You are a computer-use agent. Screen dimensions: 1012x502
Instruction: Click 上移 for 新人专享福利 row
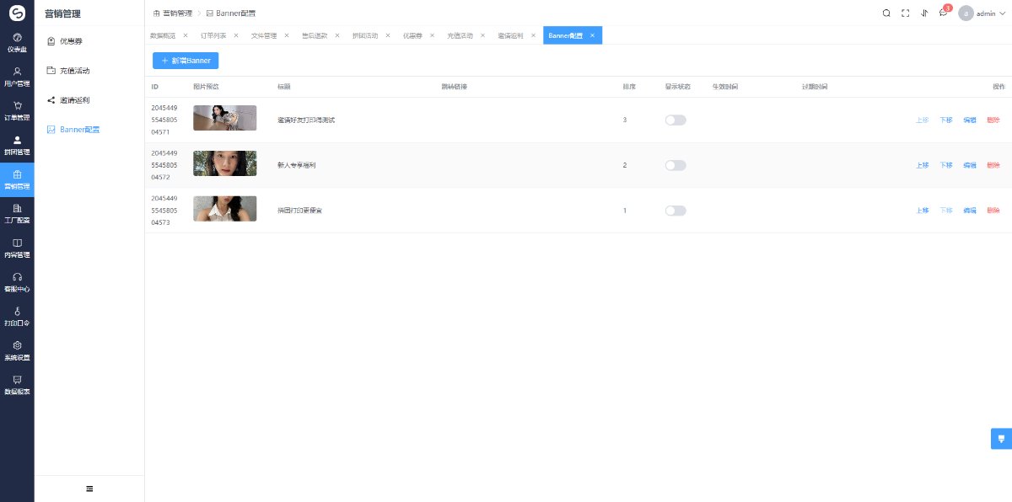coord(923,165)
